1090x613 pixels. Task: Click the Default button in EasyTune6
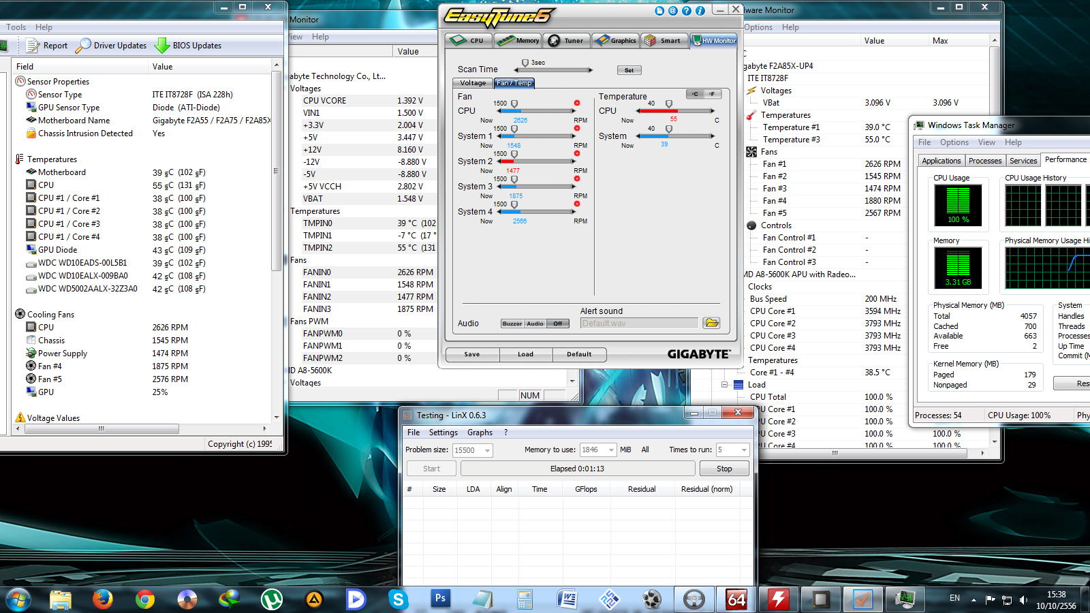(x=579, y=354)
